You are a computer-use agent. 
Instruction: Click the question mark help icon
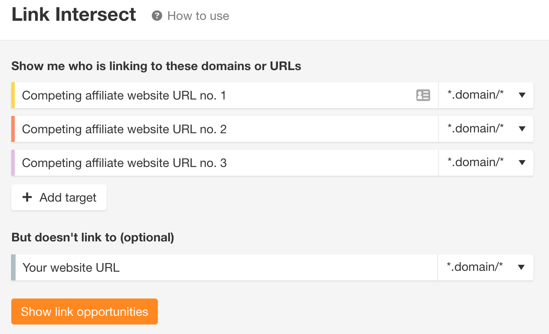click(x=157, y=16)
